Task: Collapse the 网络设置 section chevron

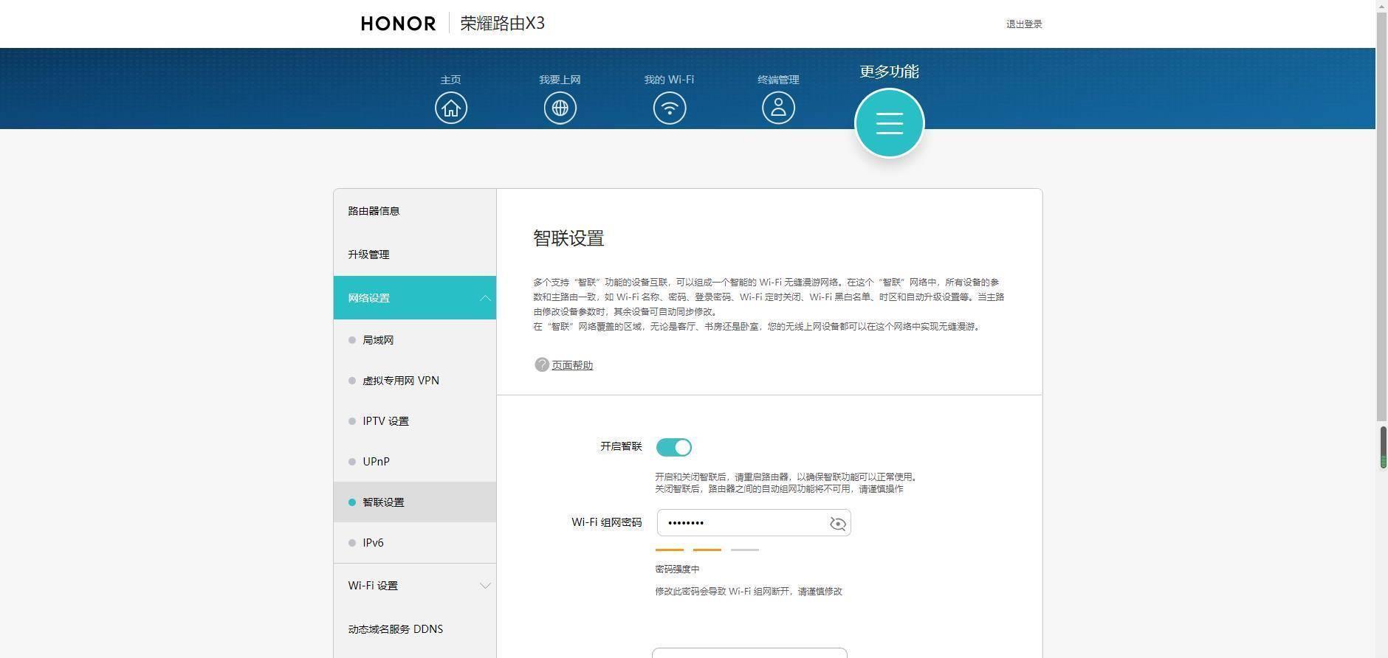Action: tap(485, 298)
